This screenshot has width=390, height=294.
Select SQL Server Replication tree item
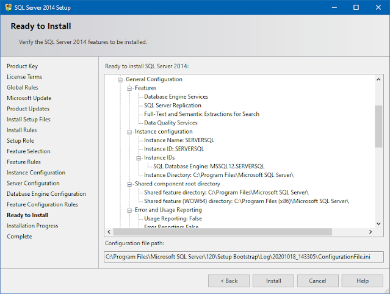click(x=172, y=106)
